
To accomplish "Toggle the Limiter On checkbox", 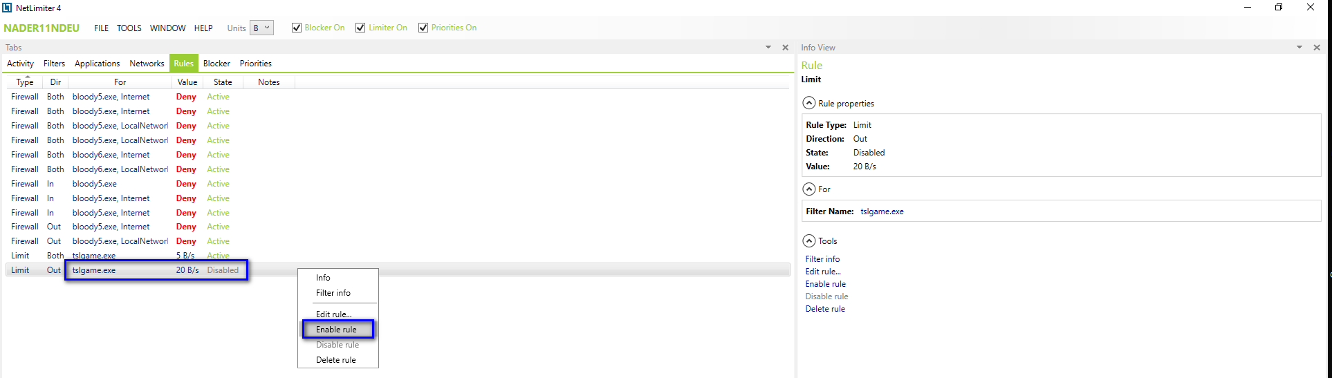I will point(360,28).
